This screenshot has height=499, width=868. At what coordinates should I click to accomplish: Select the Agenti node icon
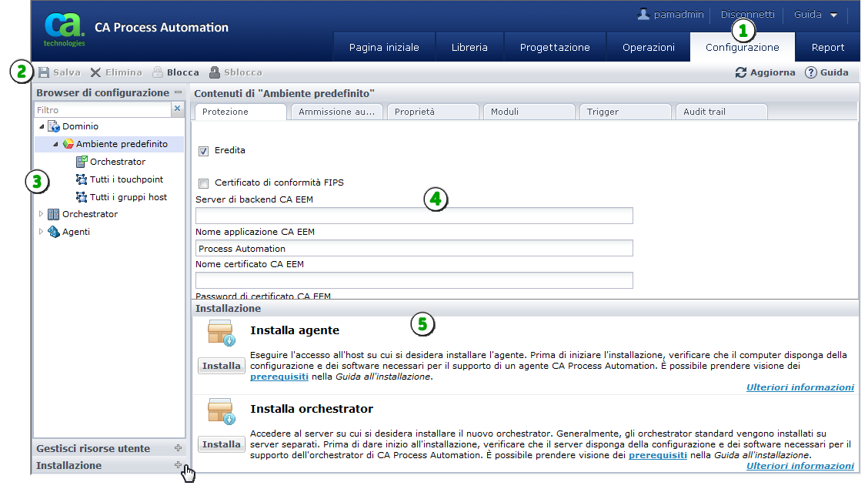pyautogui.click(x=53, y=232)
